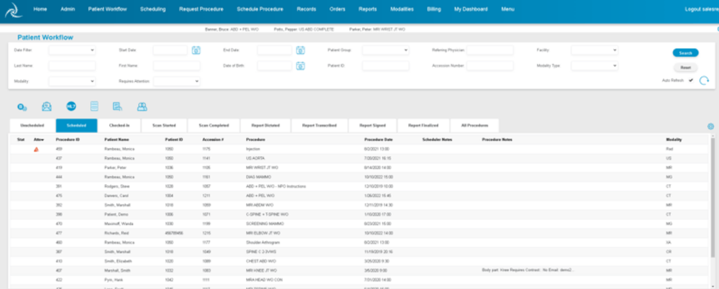
Task: Open Parker, Peter MRI WRIST JT WO link
Action: tap(377, 29)
